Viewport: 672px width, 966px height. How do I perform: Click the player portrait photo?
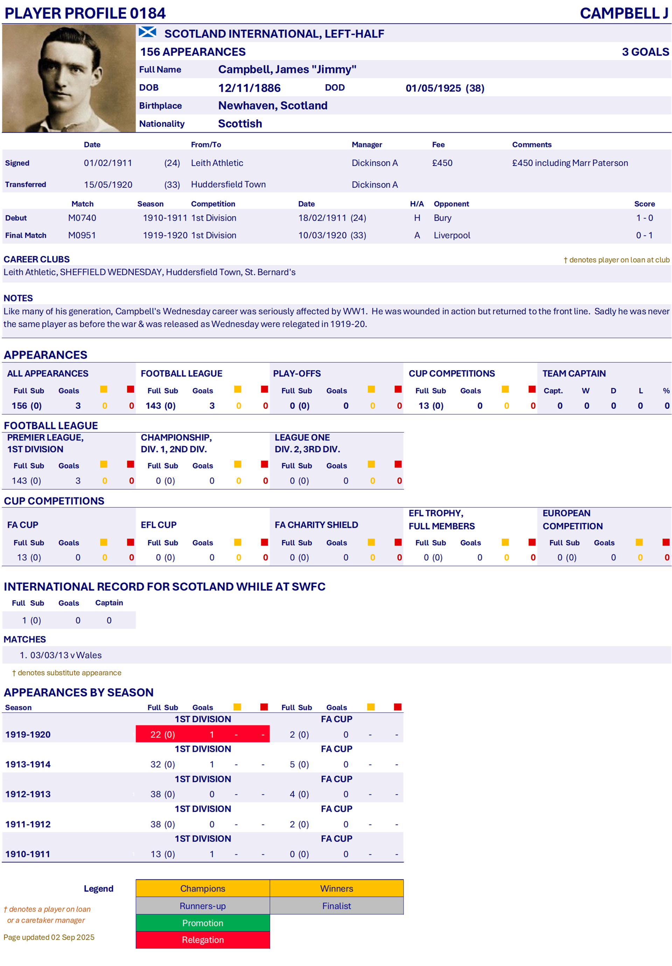pos(68,78)
